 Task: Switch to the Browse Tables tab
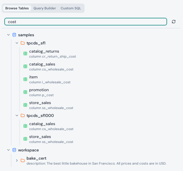[17, 8]
